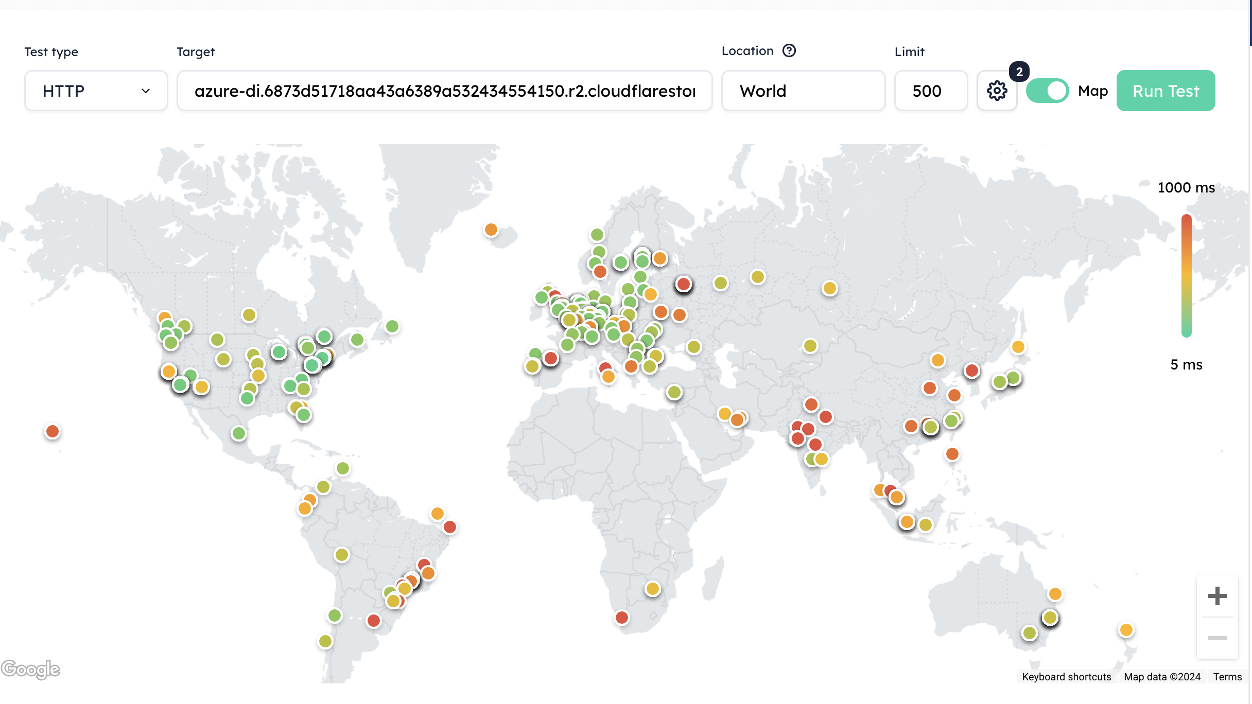Click the settings badge showing 2

tap(1019, 72)
